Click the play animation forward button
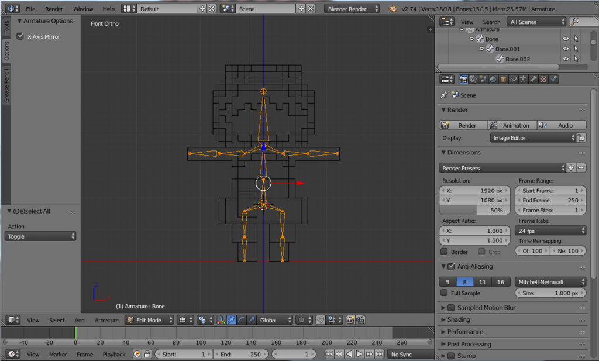 (359, 354)
